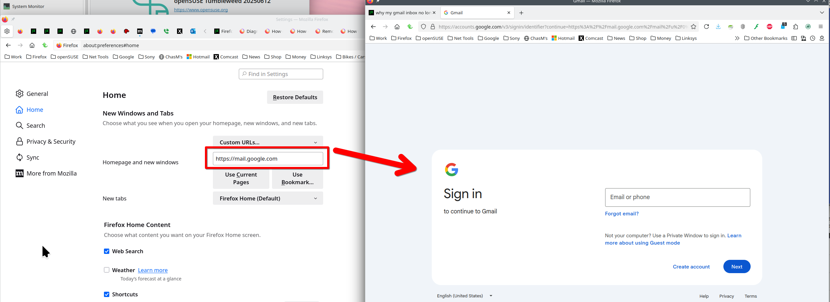This screenshot has width=830, height=302.
Task: Switch to the pinned globe icon tab
Action: (73, 31)
